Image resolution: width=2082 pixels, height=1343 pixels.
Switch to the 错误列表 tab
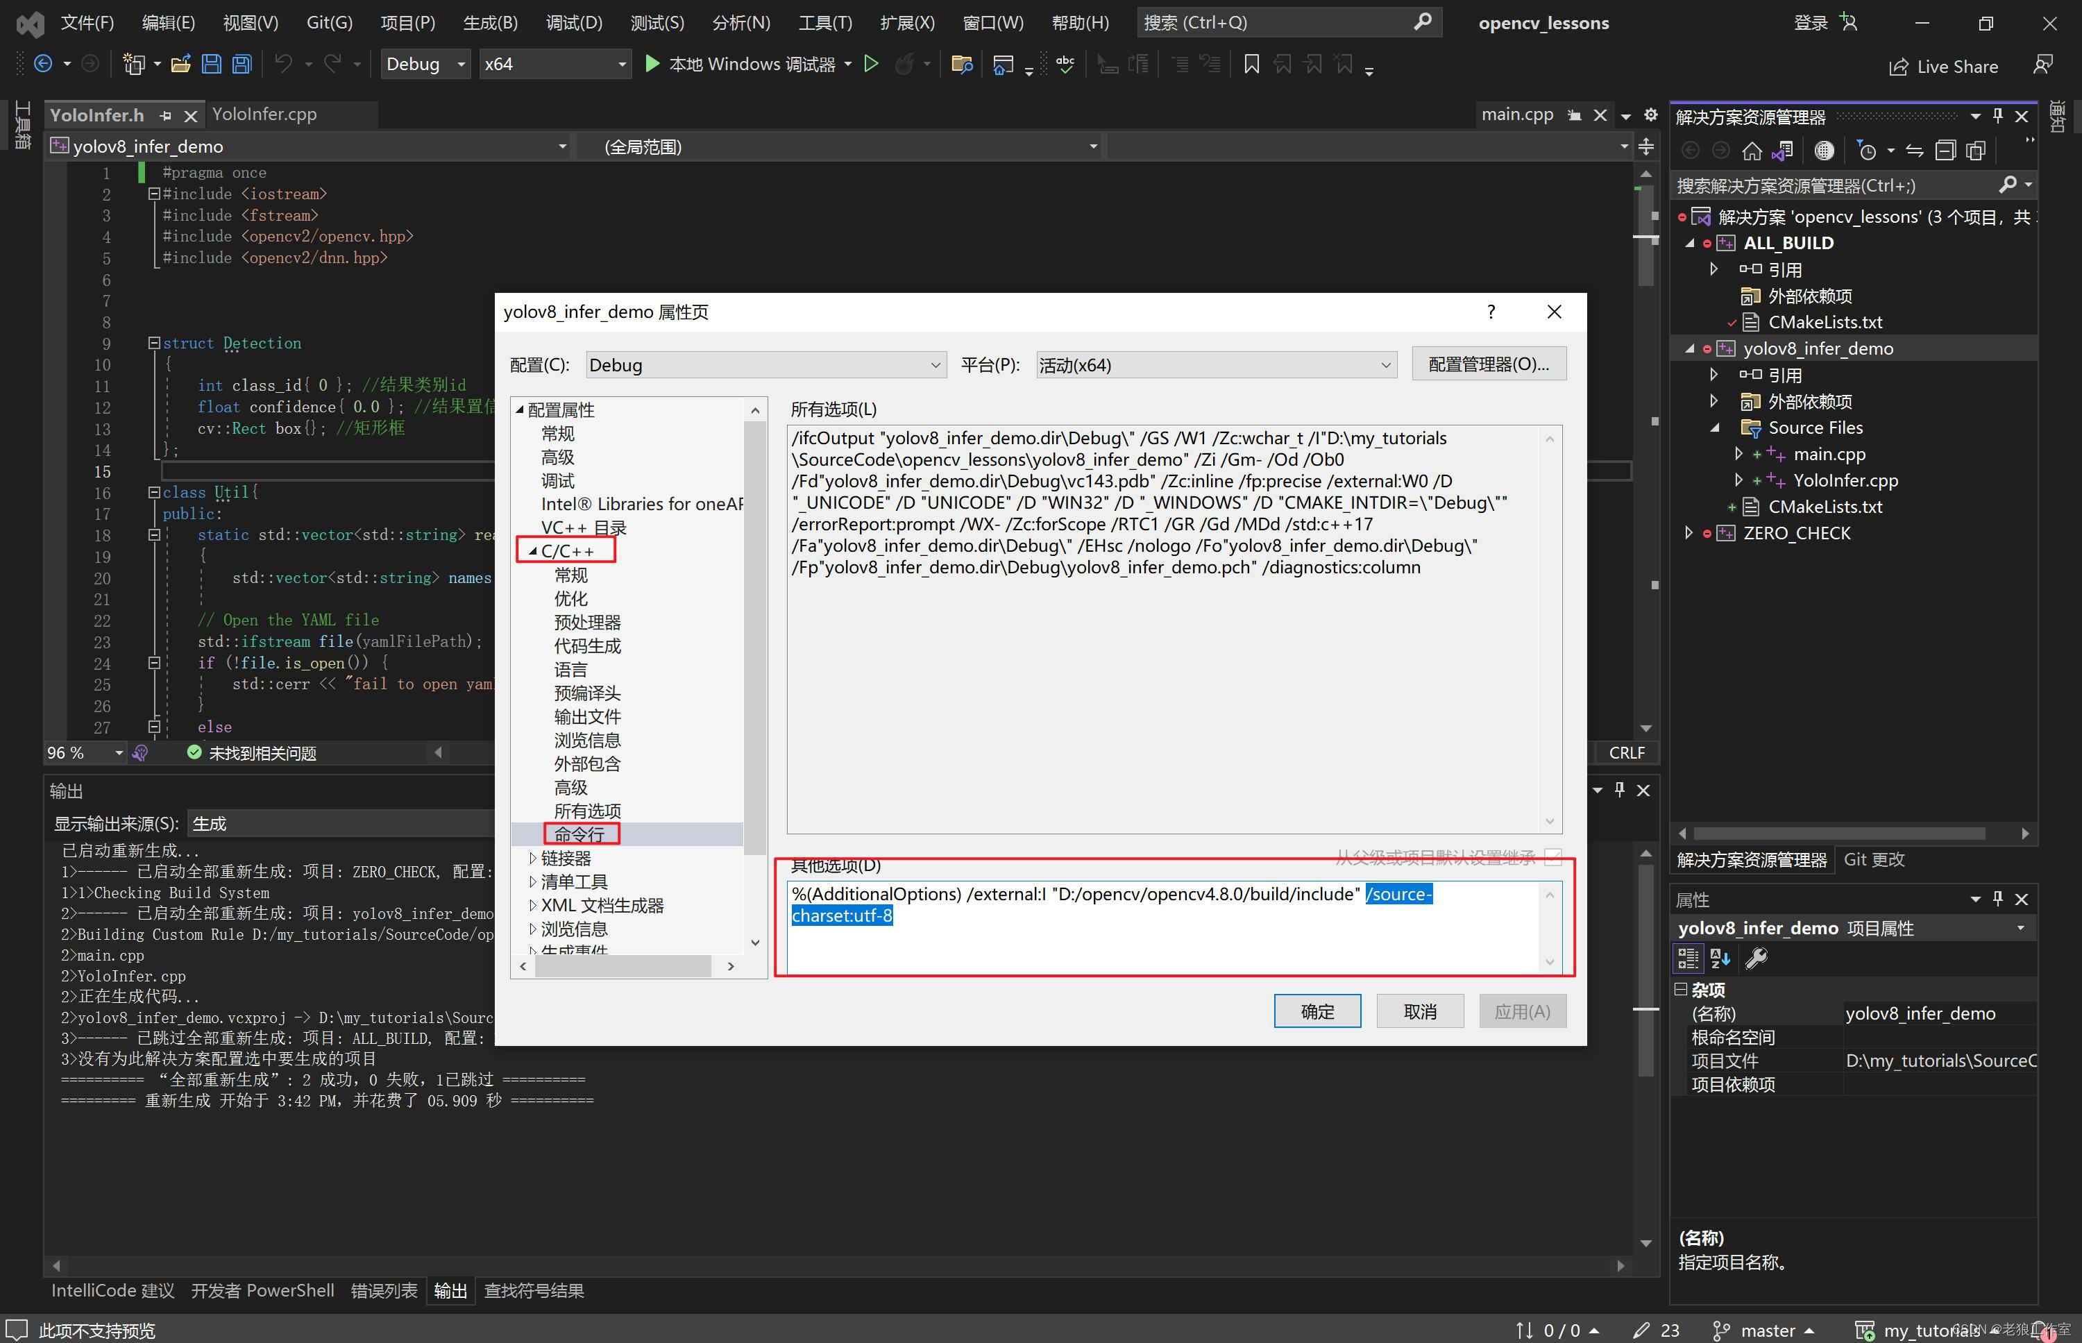pos(384,1290)
